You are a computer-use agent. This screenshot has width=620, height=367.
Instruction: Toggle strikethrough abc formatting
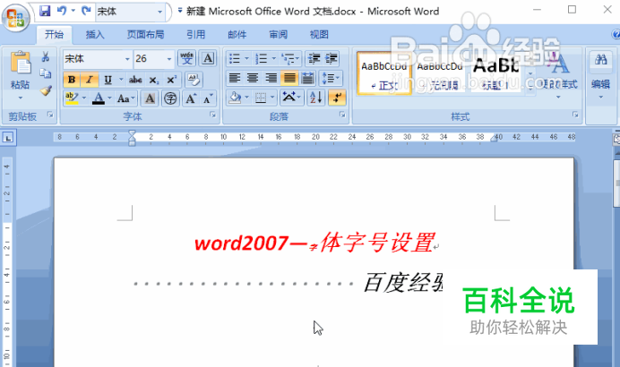[x=135, y=80]
